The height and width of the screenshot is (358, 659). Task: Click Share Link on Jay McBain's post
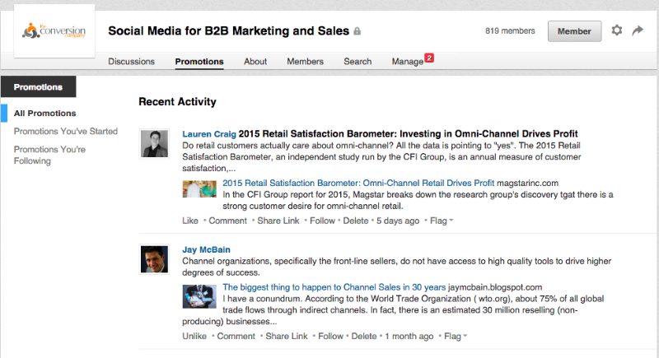pos(287,336)
